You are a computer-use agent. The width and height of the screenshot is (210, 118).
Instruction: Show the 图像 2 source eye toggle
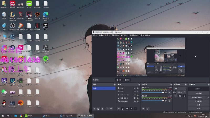coord(135,88)
